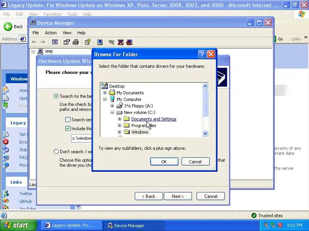Click the Uninstall device toolbar icon
The width and height of the screenshot is (309, 231).
pos(121,42)
